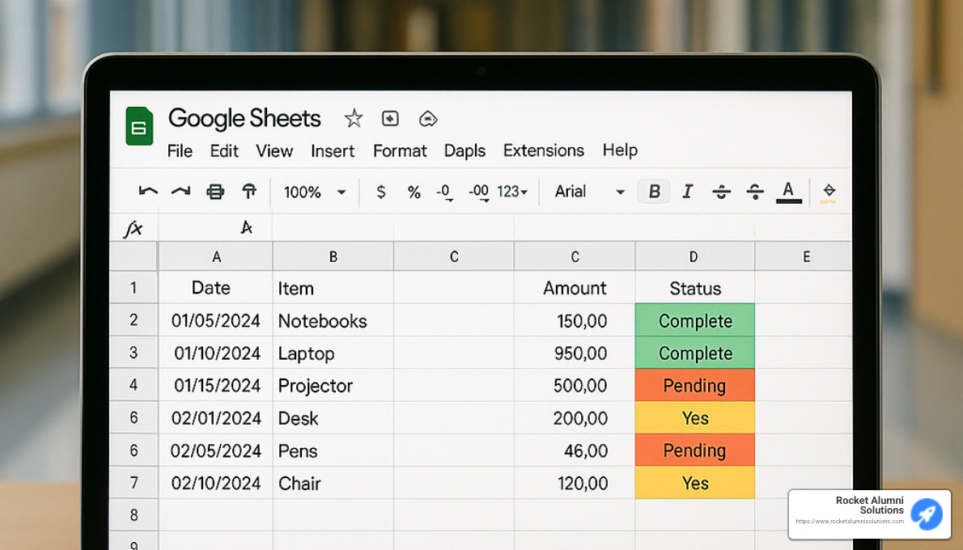Toggle italic formatting
Image resolution: width=963 pixels, height=550 pixels.
pyautogui.click(x=688, y=192)
